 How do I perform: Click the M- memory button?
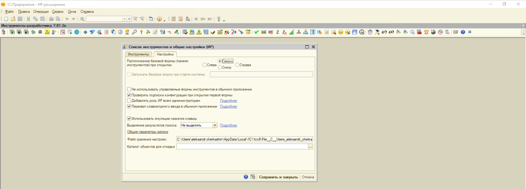(x=210, y=19)
